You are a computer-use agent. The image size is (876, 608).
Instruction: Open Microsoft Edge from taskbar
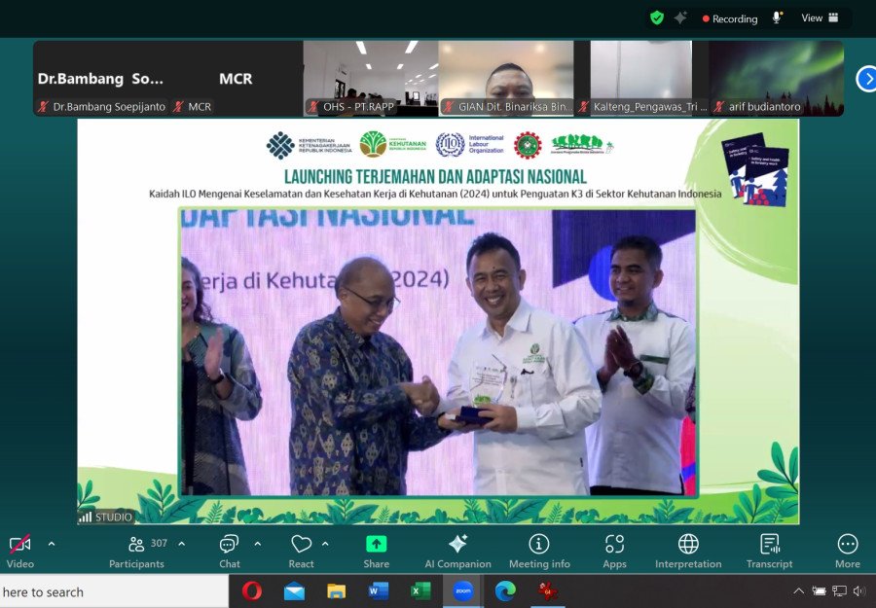[x=505, y=590]
